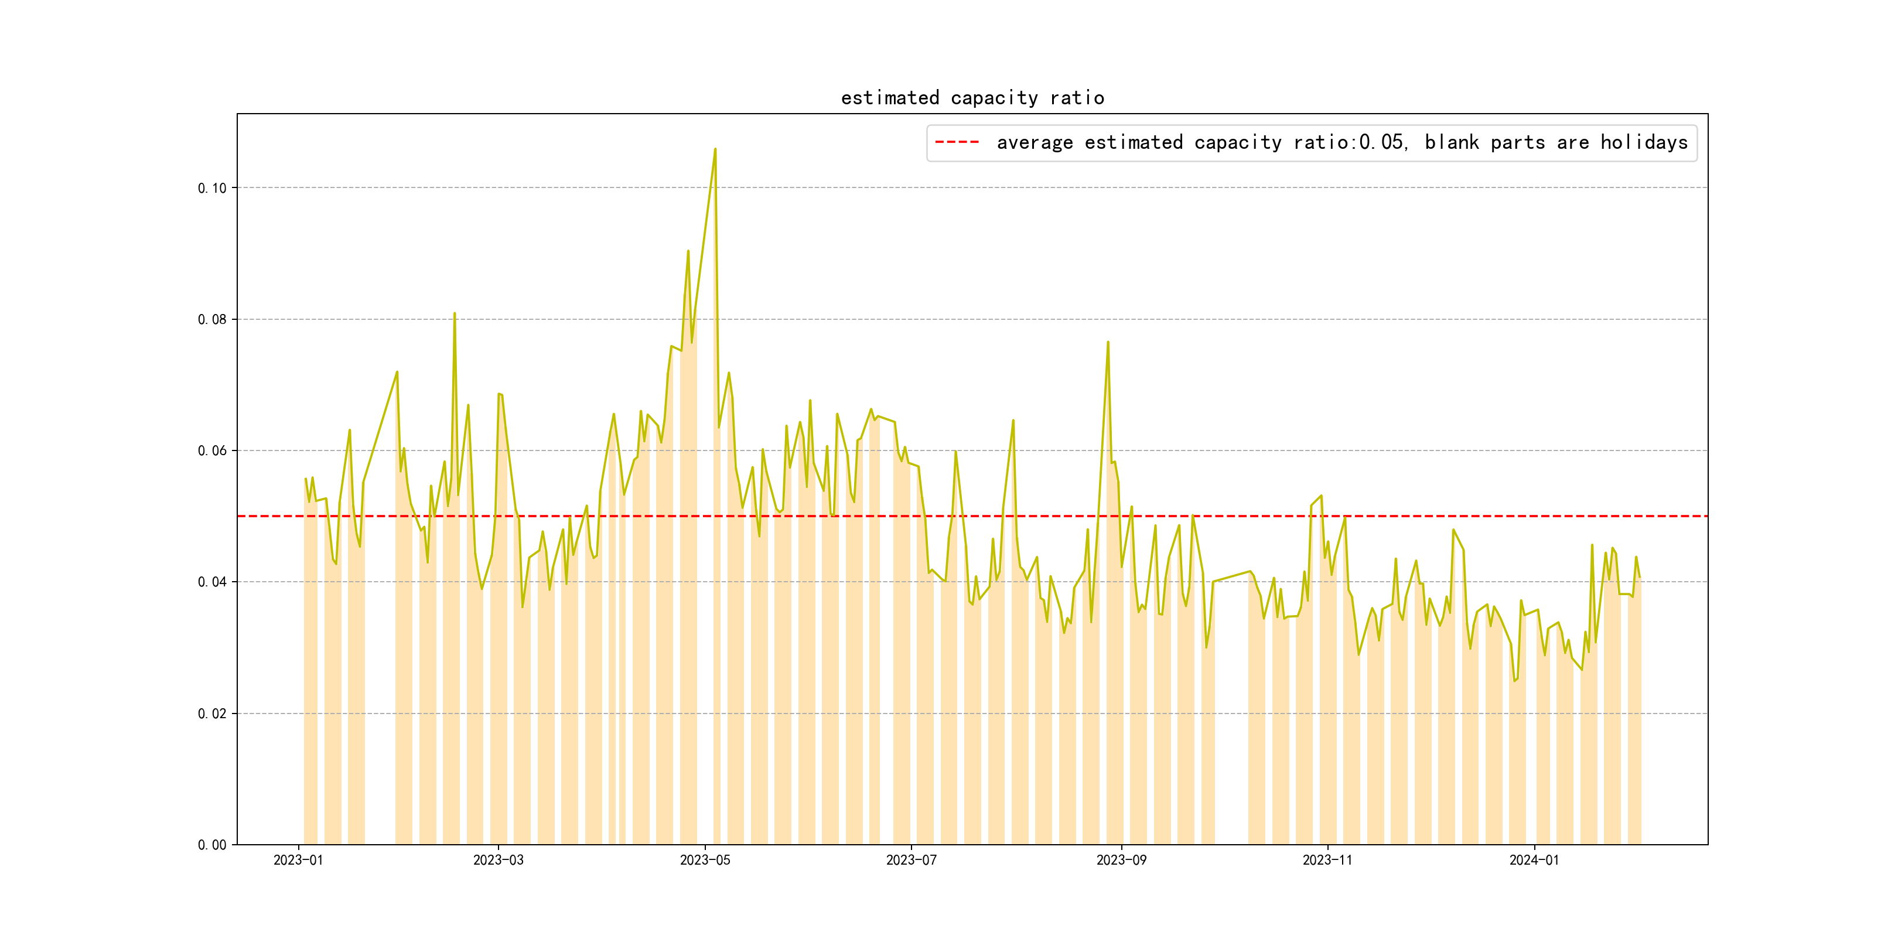Image resolution: width=1898 pixels, height=949 pixels.
Task: Click the line peak just before 2023-09
Action: click(x=1107, y=343)
